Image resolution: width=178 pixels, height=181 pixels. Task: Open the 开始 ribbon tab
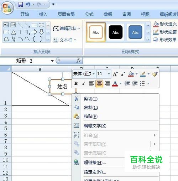[25, 14]
